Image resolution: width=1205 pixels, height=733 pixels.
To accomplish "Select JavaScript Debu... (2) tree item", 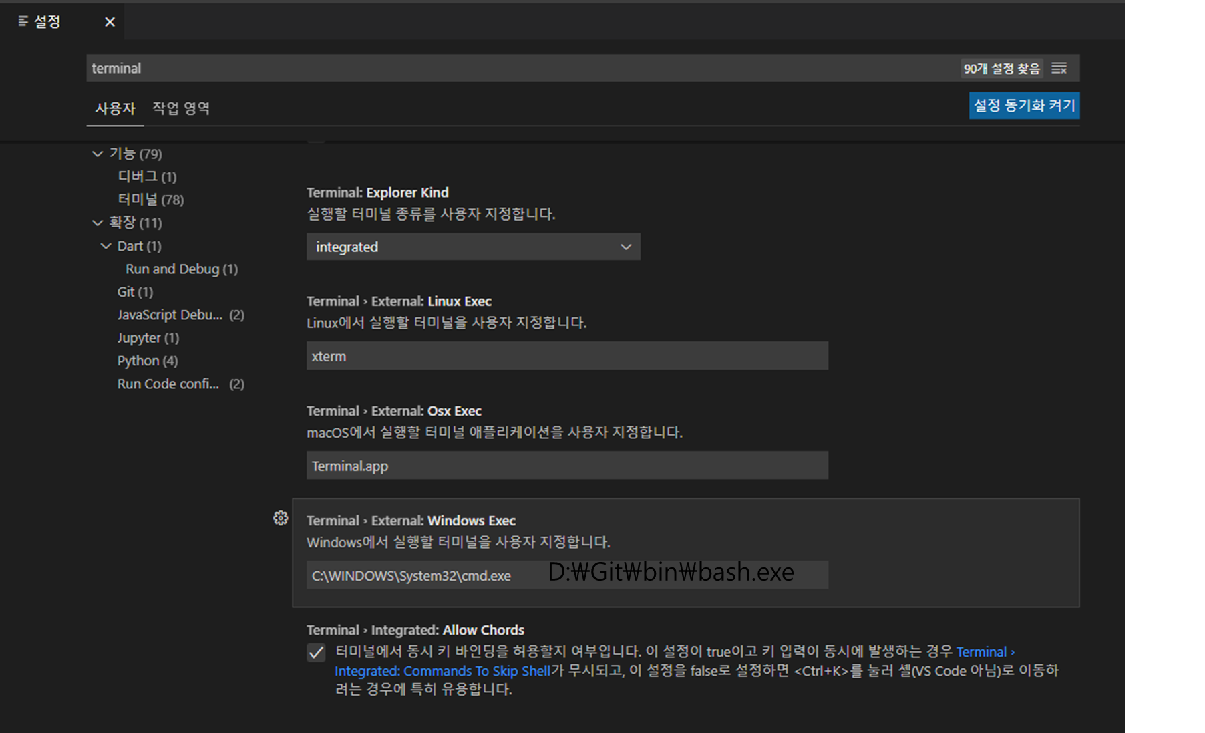I will coord(181,315).
